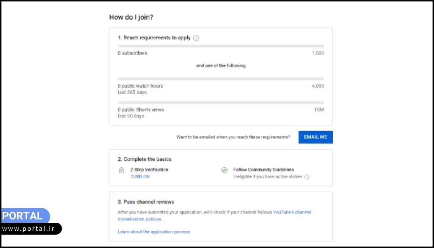Select the Complete the basics heading

click(145, 159)
